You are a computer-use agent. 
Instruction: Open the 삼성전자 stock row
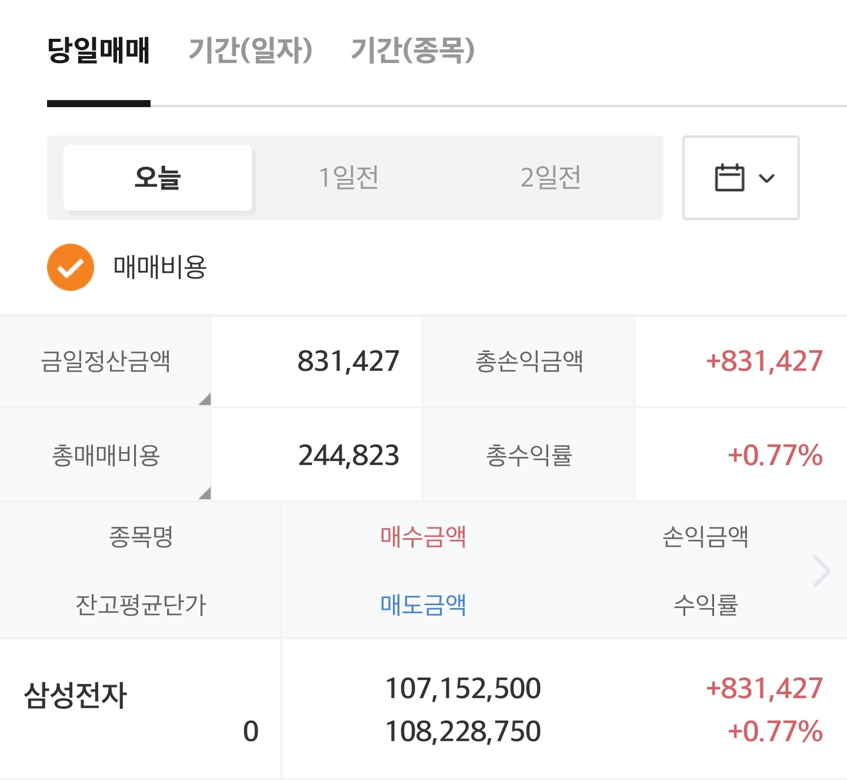(423, 709)
